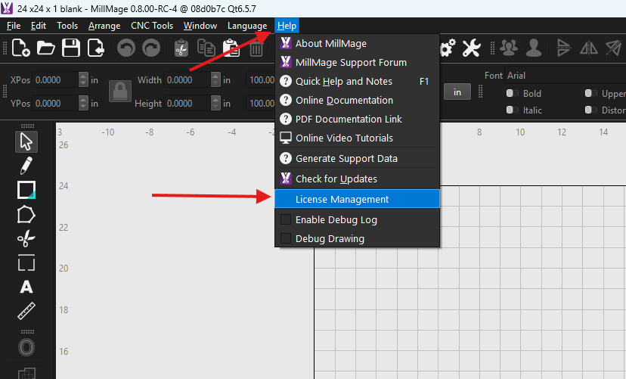Click the Width spinner arrows
The width and height of the screenshot is (626, 379).
(x=215, y=80)
